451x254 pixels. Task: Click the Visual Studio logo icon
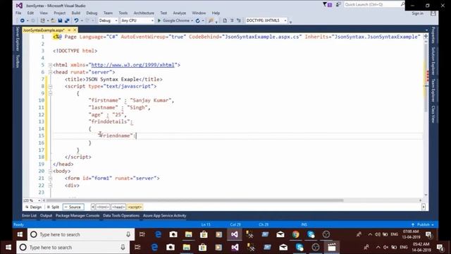point(19,5)
